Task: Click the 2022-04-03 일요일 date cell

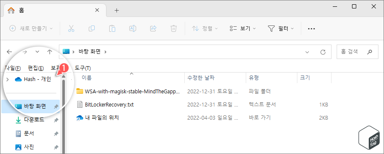Action: (x=212, y=118)
